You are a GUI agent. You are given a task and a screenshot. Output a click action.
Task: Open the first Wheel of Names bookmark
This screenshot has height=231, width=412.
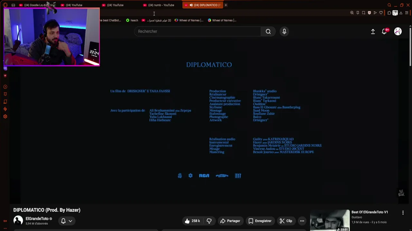coord(189,20)
